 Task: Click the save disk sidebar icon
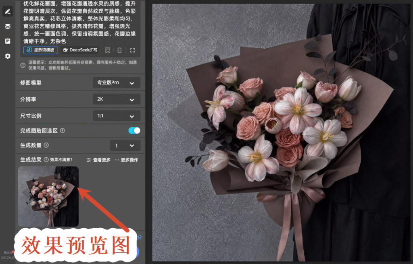[8, 41]
